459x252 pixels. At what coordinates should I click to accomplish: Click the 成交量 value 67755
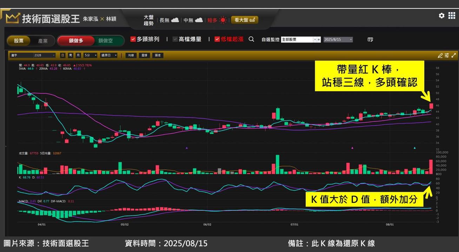pos(34,153)
